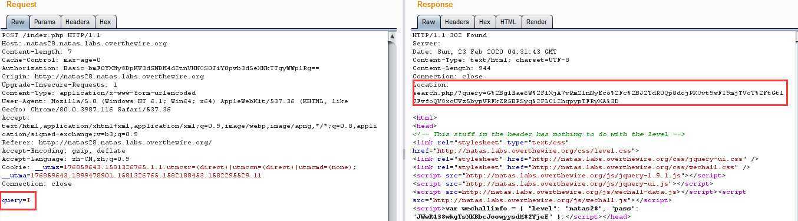
Task: Click the Referer header line in request
Action: click(107, 143)
